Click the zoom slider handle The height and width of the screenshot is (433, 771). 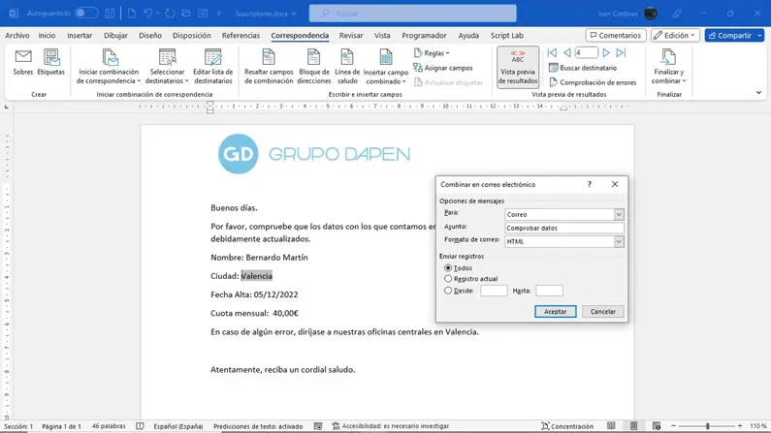tap(708, 426)
